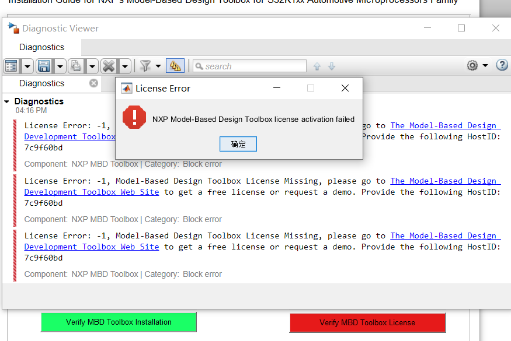Screen dimensions: 511x341
Task: Click the filter funnel icon
Action: click(x=145, y=66)
